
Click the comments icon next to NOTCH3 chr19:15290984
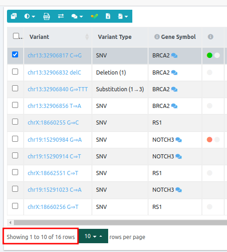pyautogui.click(x=179, y=140)
